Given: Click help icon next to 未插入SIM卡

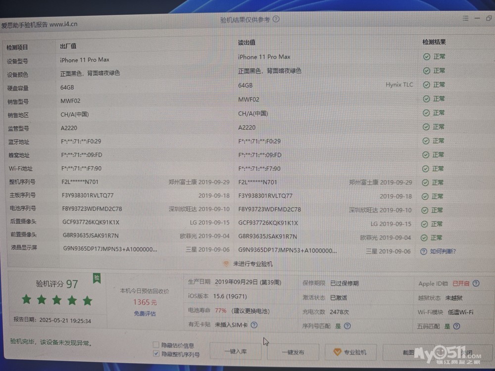Looking at the screenshot, I should click(254, 325).
